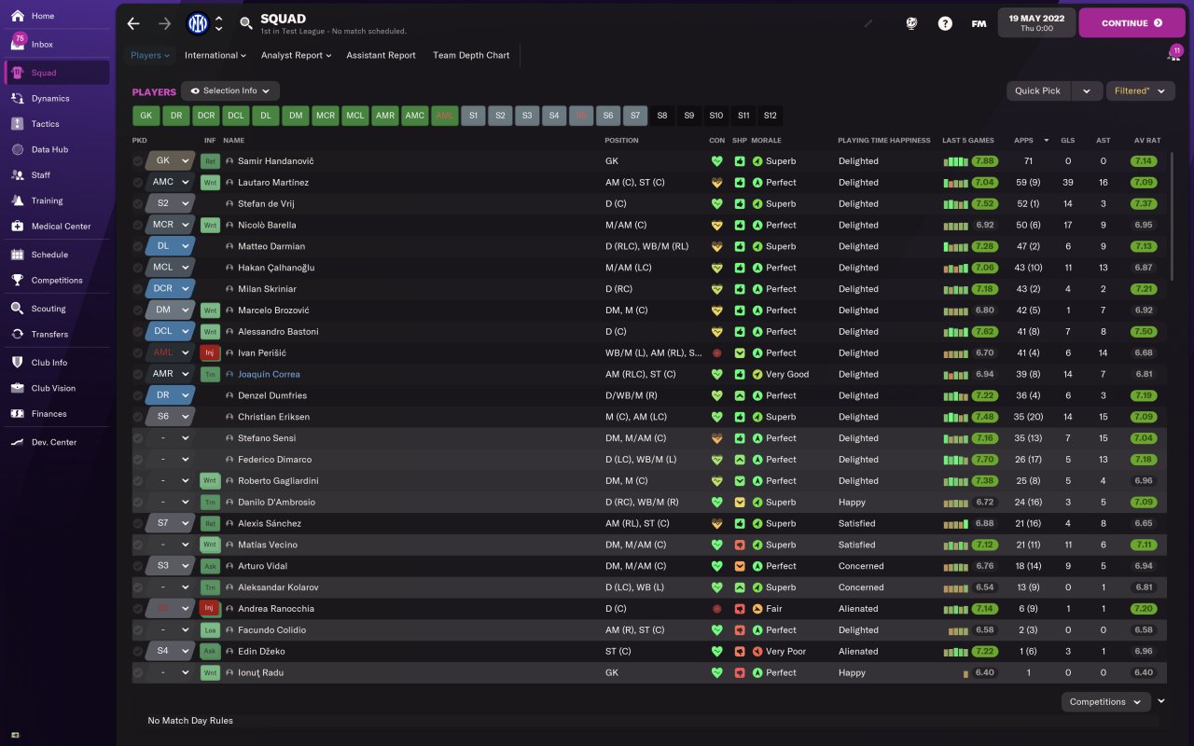The width and height of the screenshot is (1194, 746).
Task: Open the Competitions dropdown at bottom
Action: [1105, 702]
